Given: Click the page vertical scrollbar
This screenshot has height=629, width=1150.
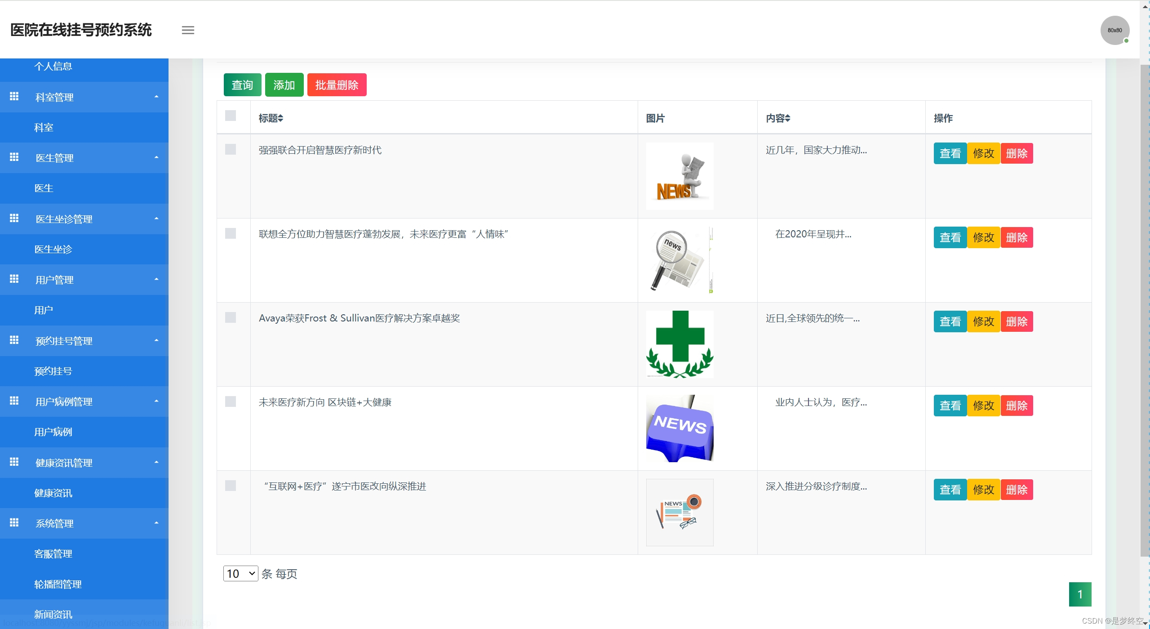Looking at the screenshot, I should (1145, 310).
